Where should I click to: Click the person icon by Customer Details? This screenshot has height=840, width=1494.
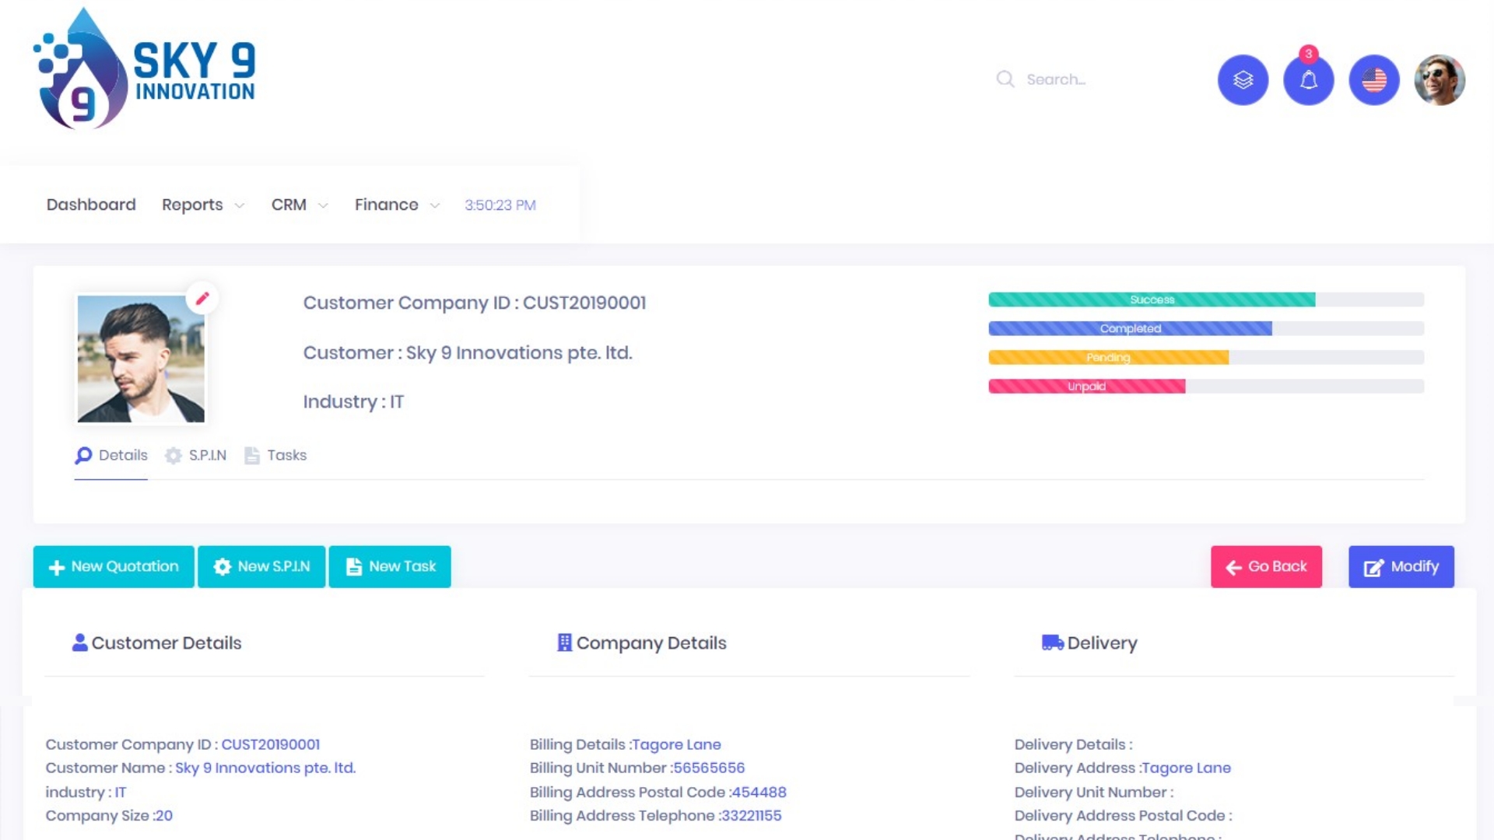pos(79,642)
